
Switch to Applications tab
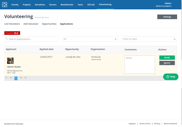tap(66, 24)
